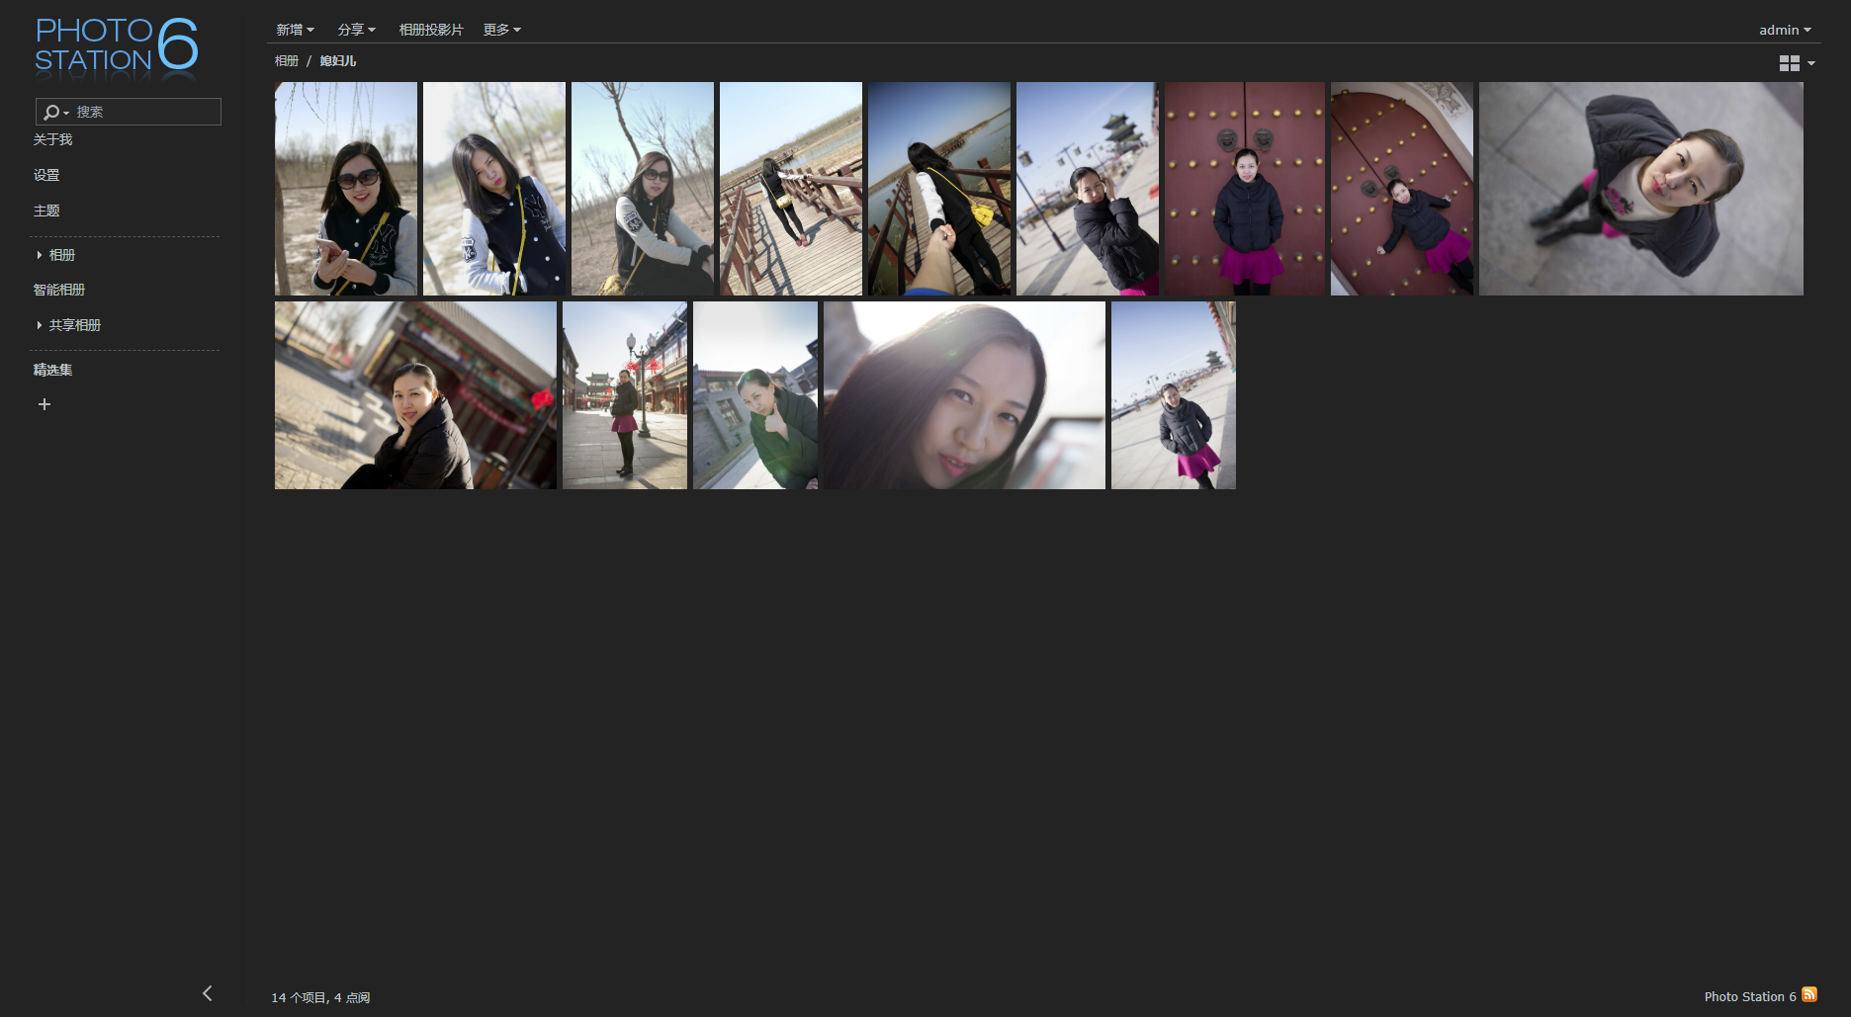The image size is (1851, 1017).
Task: Select 共享相册 in the sidebar
Action: pos(75,325)
